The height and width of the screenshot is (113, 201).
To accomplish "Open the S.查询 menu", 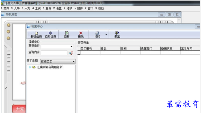I will click(x=47, y=8).
